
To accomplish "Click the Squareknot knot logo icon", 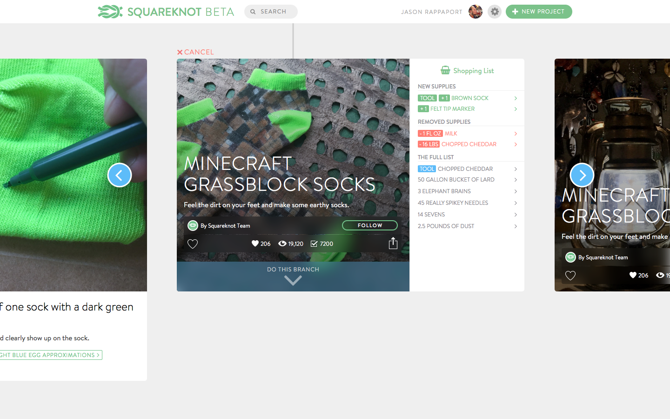I will point(110,12).
